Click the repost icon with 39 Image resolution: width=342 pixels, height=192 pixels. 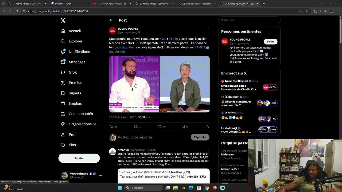click(x=137, y=127)
